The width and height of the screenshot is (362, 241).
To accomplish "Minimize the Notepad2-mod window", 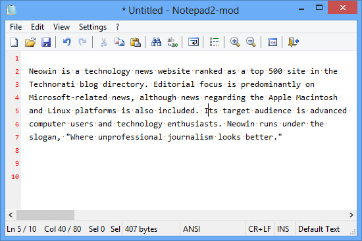I will [x=301, y=9].
